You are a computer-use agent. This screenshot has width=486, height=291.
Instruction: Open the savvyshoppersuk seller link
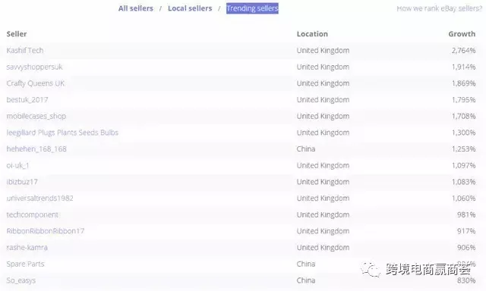(x=34, y=67)
